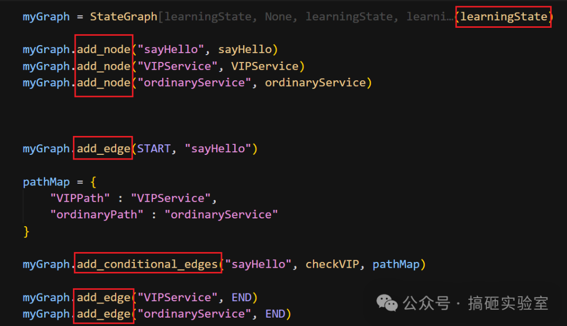Click the closing brace of pathMap
567x326 pixels.
(x=26, y=232)
